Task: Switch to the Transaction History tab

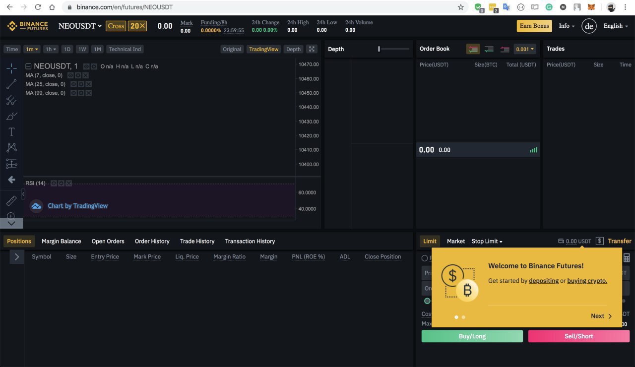Action: click(x=250, y=241)
